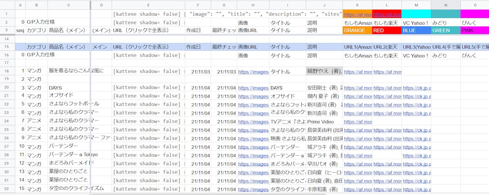Click the seq header cell
This screenshot has width=489, height=195.
click(20, 30)
